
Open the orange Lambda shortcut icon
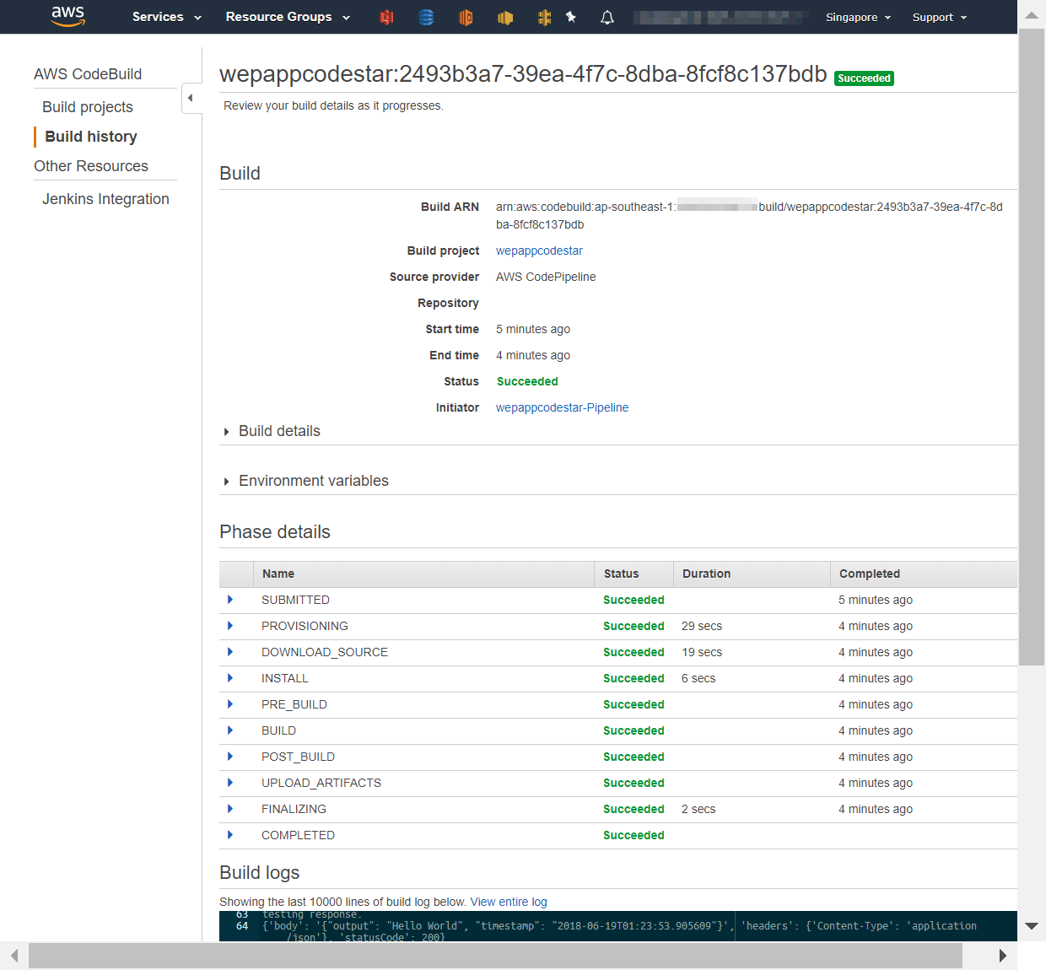point(466,17)
